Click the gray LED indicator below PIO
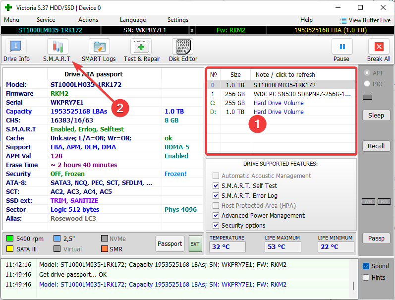This screenshot has width=395, height=300. (368, 97)
